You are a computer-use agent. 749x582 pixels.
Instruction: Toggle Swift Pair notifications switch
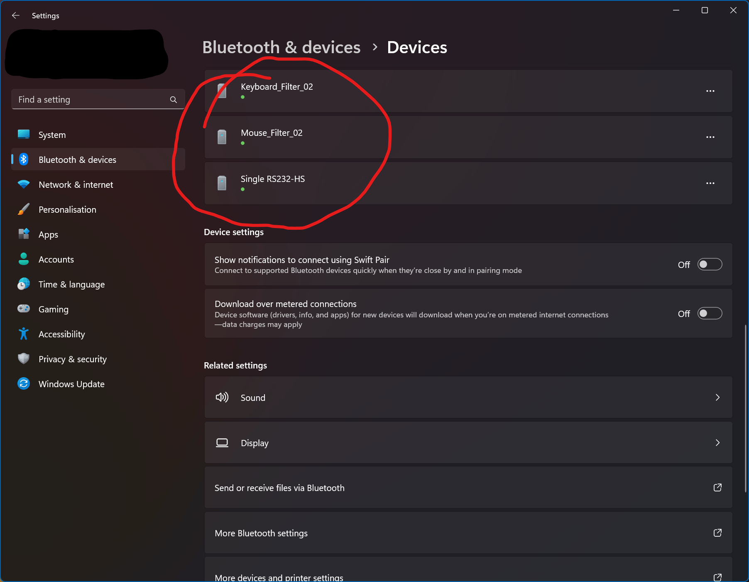coord(710,265)
